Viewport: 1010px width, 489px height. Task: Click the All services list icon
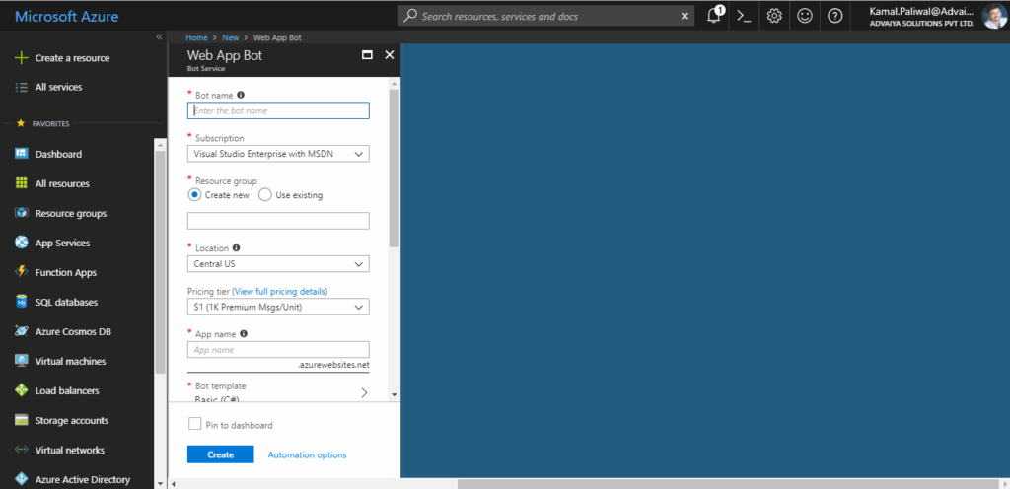(x=22, y=87)
